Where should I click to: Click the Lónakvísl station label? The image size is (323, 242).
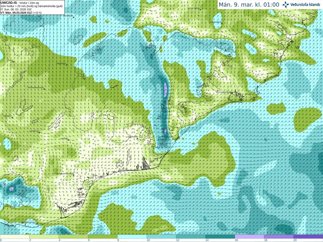pyautogui.click(x=34, y=131)
